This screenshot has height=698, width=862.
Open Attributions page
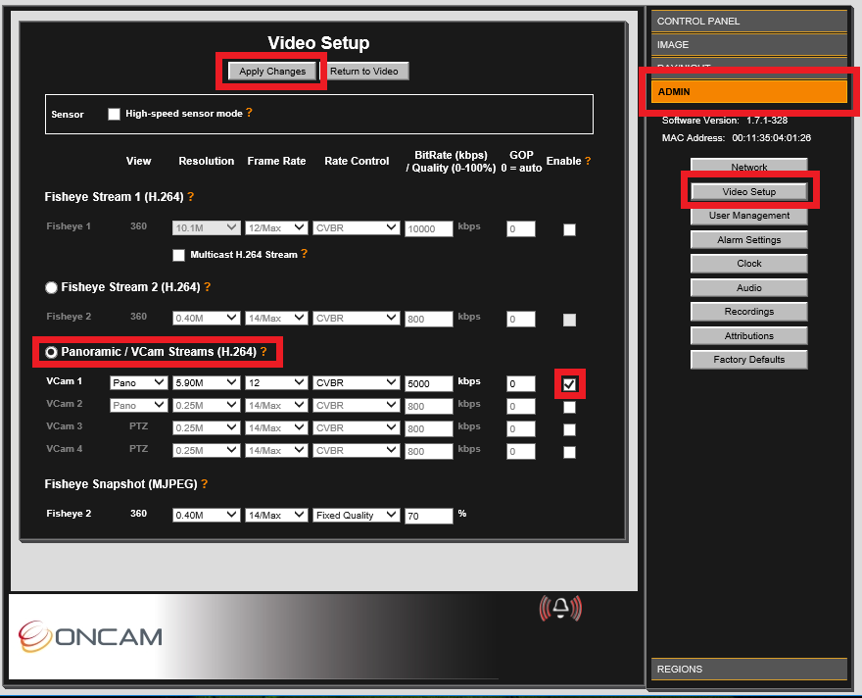[x=748, y=335]
